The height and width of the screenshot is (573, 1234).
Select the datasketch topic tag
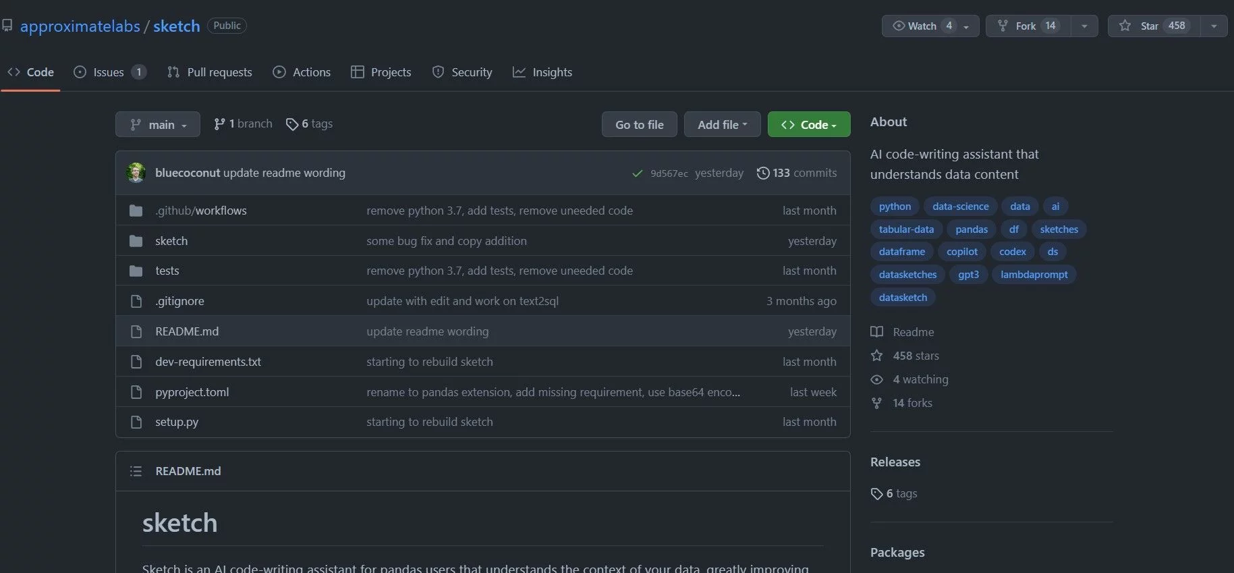click(903, 298)
